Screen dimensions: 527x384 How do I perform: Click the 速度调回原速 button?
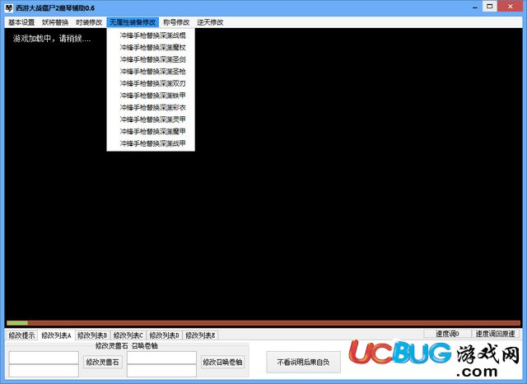[495, 334]
